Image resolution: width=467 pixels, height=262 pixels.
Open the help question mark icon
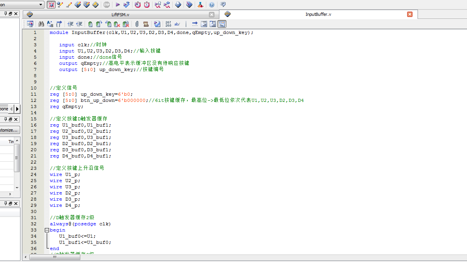click(x=212, y=5)
